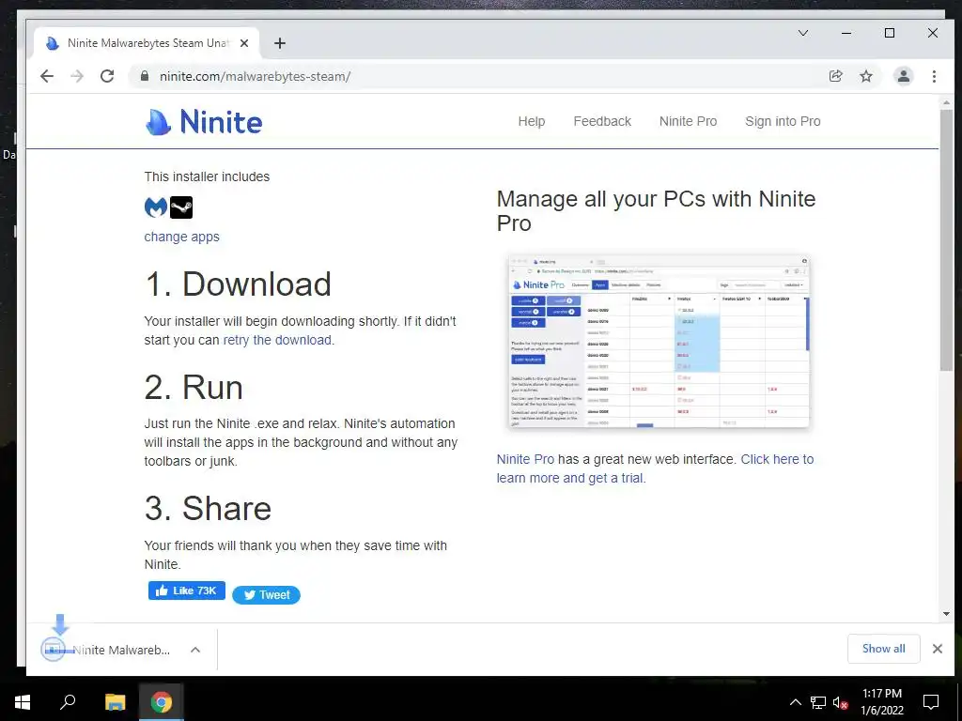The width and height of the screenshot is (962, 721).
Task: Click retry the download link
Action: (x=277, y=340)
